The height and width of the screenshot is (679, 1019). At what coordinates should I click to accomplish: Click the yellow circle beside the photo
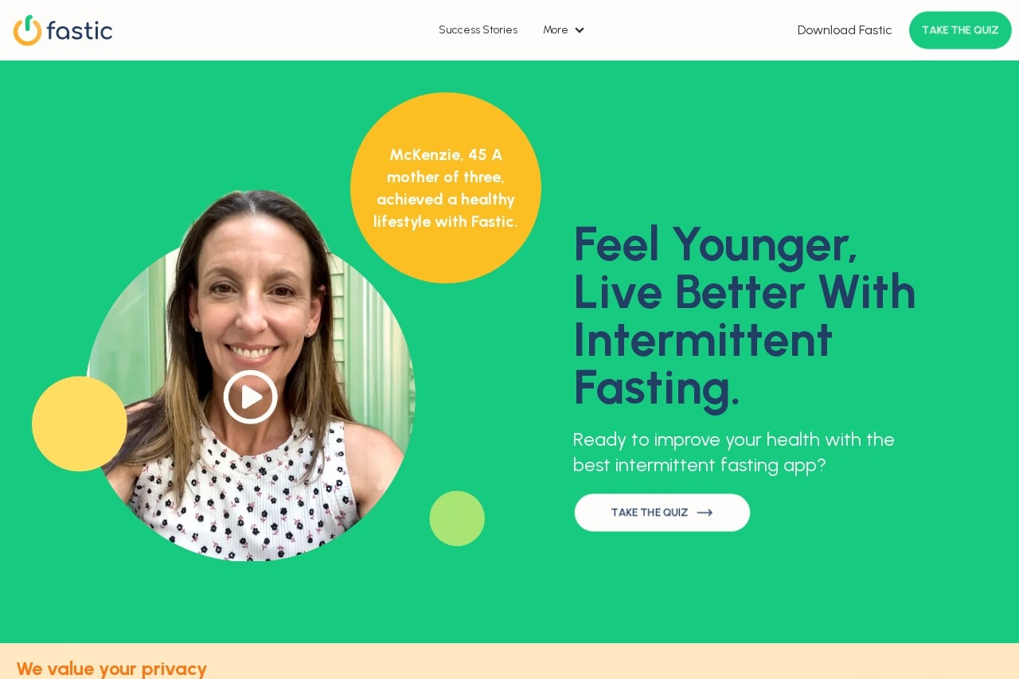point(80,423)
